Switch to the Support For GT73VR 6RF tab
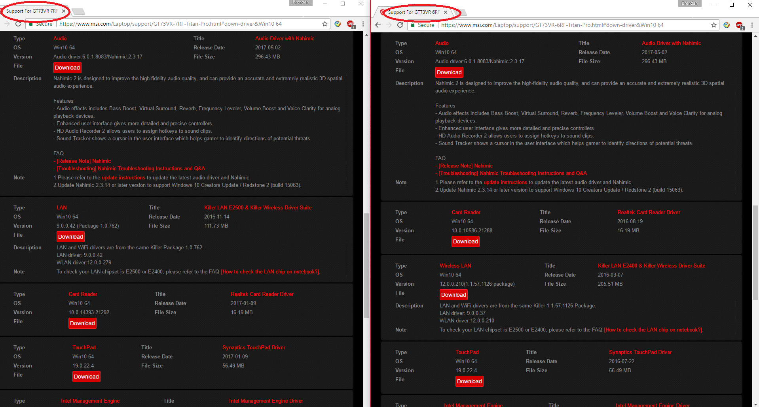The height and width of the screenshot is (407, 759). 414,12
